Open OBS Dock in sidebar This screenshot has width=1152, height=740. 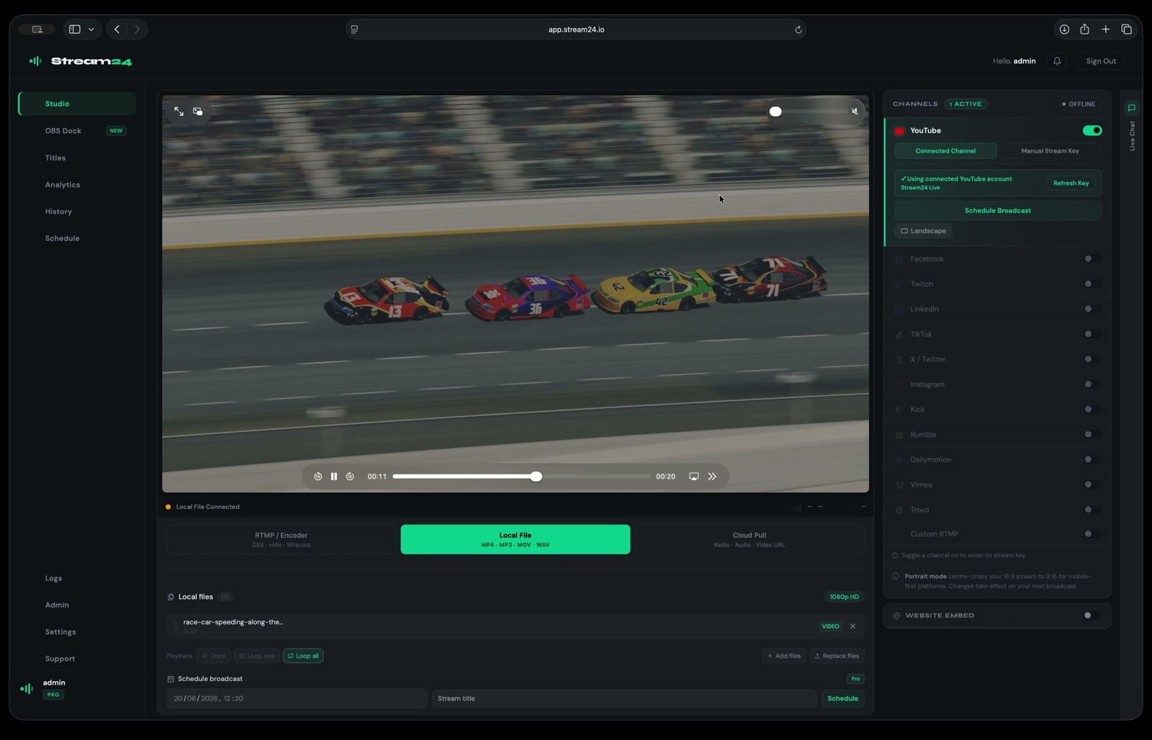[77, 131]
